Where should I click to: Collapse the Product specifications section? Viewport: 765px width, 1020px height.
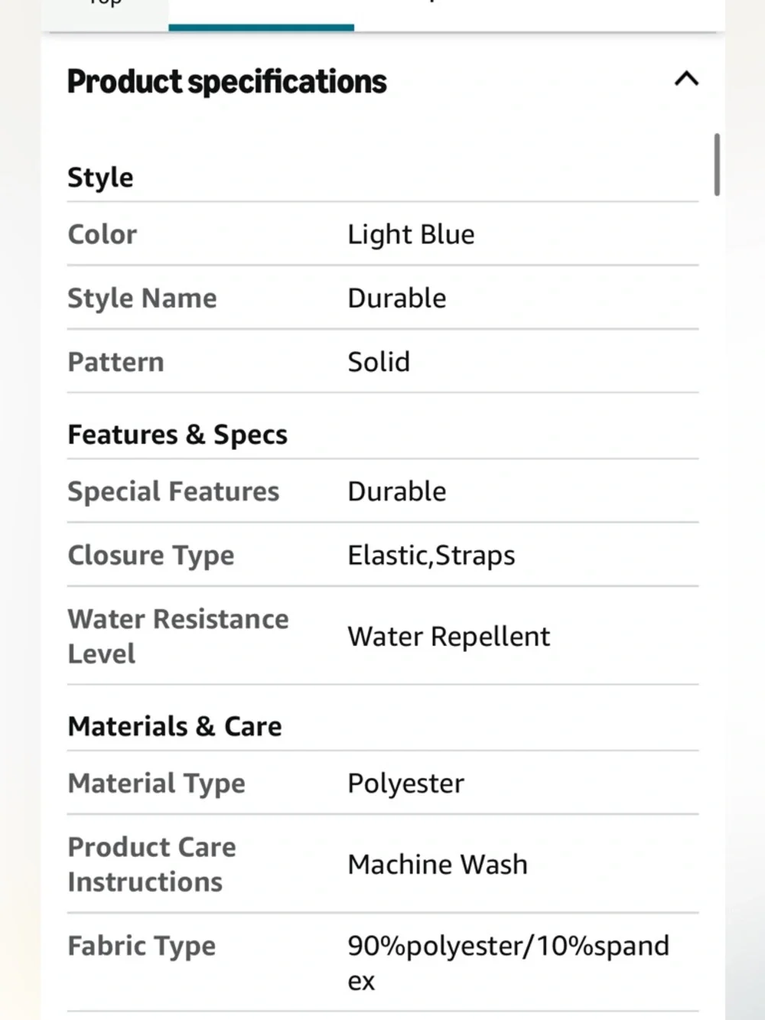pos(686,79)
